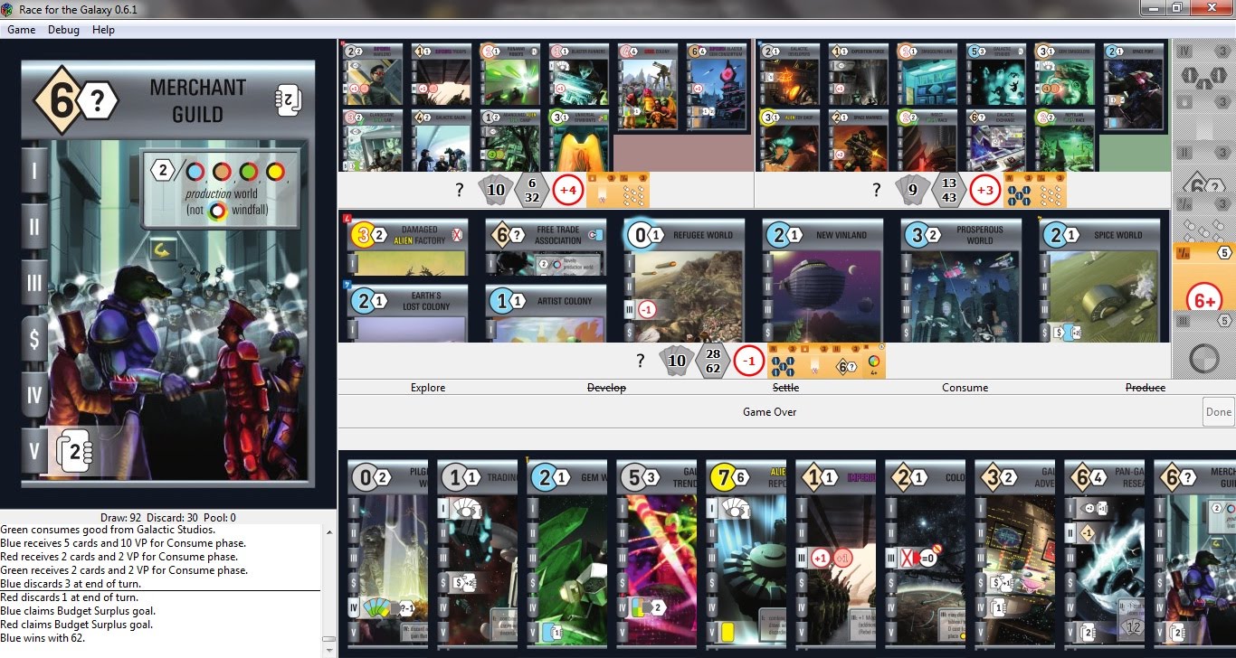The image size is (1236, 658).
Task: Click the Galactic Studios card in green's tableau
Action: pos(995,74)
